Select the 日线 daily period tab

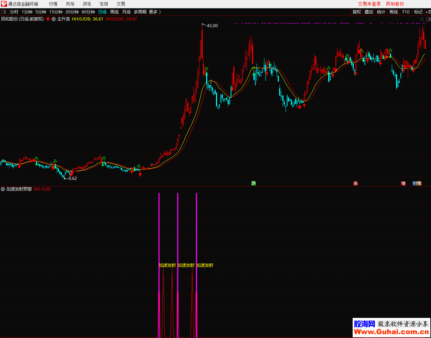102,12
